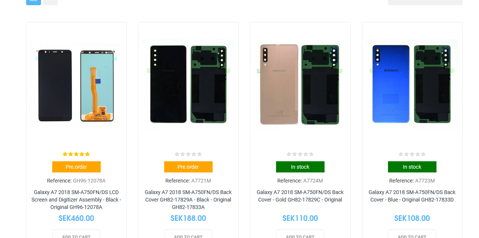This screenshot has height=238, width=479.
Task: Click the Pre.order badge on LCD screen
Action: click(76, 167)
